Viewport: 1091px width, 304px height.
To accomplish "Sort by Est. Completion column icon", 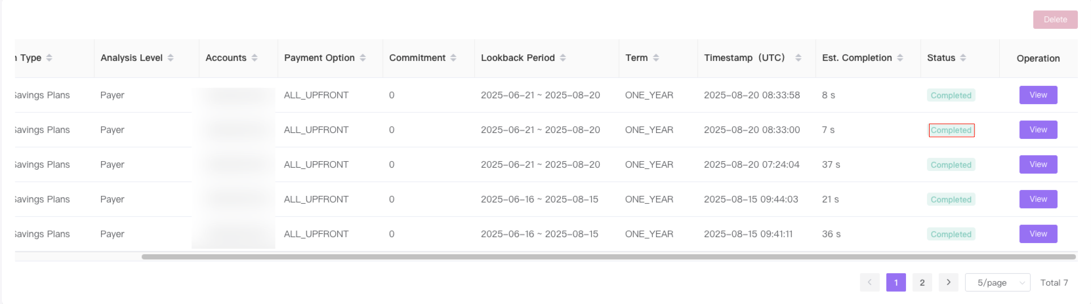I will point(900,58).
